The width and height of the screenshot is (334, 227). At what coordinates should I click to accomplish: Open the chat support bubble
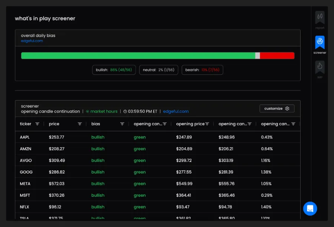pos(310,208)
